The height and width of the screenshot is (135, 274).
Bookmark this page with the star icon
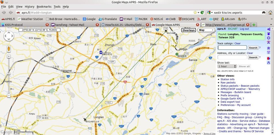(x=195, y=13)
